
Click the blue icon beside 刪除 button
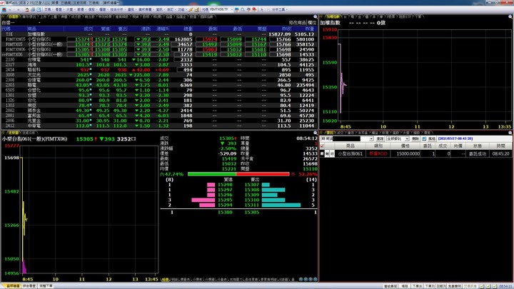click(x=424, y=139)
